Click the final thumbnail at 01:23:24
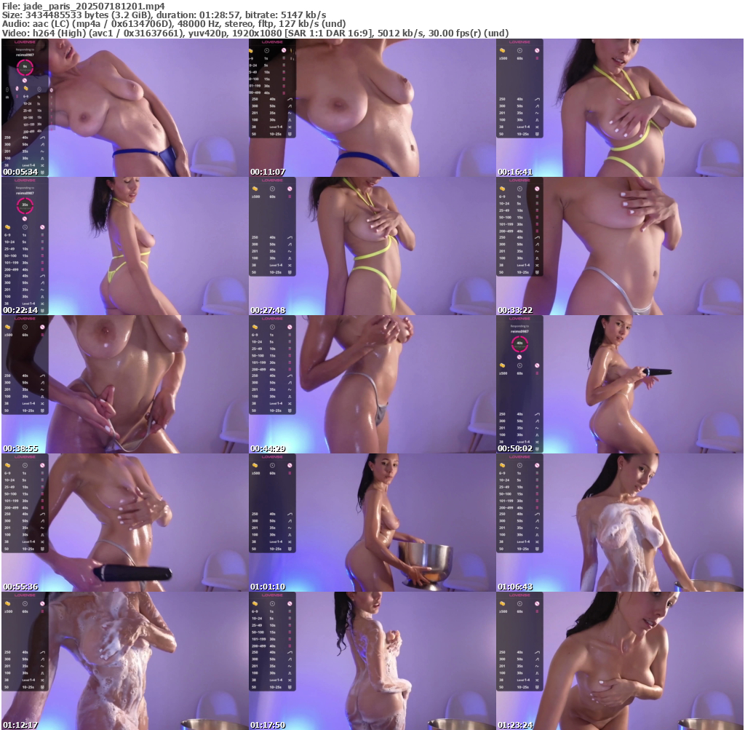 620,661
